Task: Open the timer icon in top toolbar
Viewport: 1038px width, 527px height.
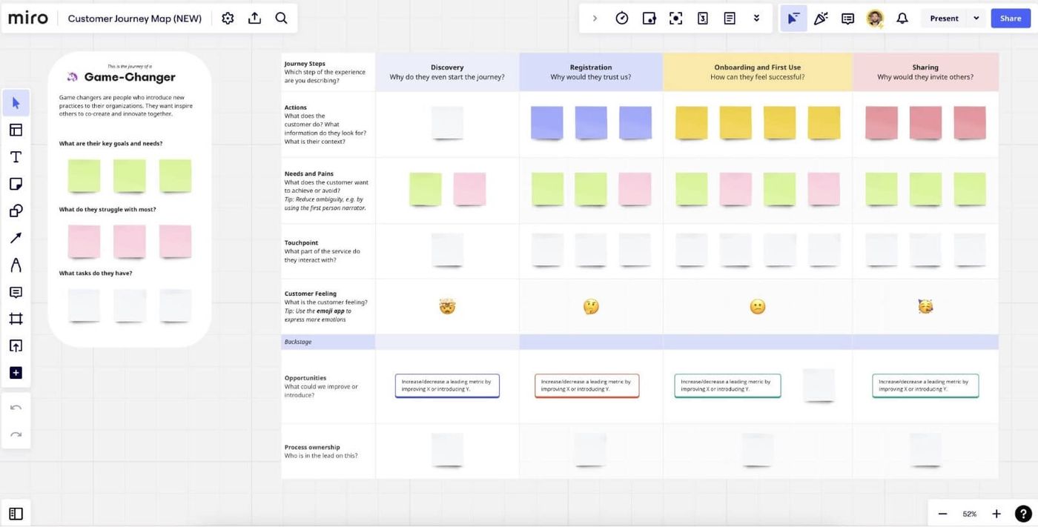Action: [x=622, y=19]
